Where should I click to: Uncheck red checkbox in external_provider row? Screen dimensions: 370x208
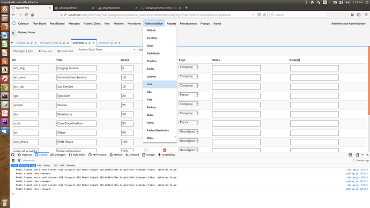165,150
